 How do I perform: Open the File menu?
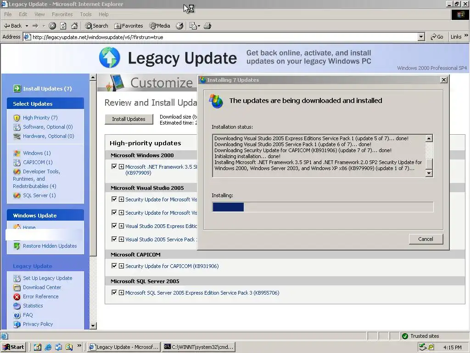tap(8, 14)
